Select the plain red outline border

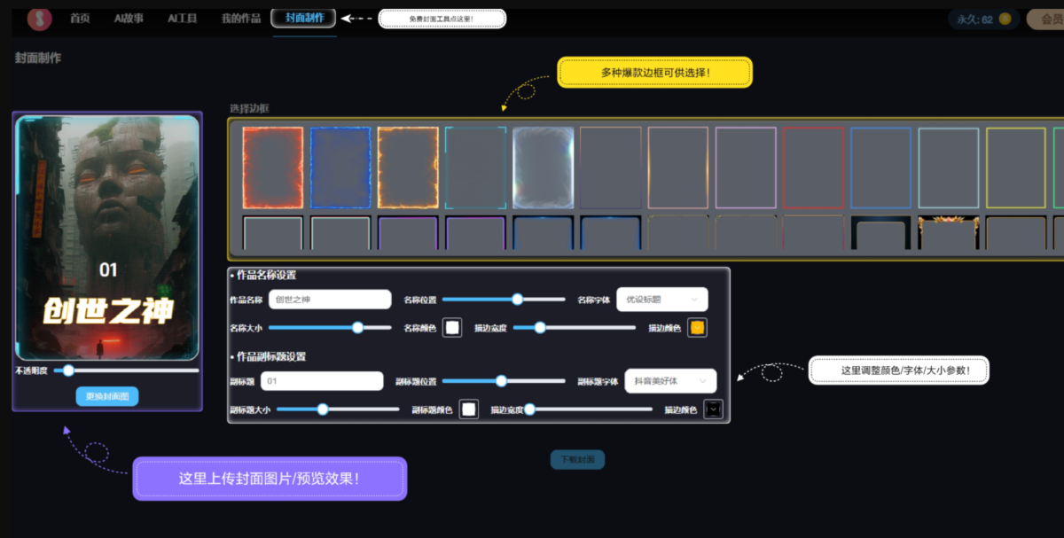813,168
